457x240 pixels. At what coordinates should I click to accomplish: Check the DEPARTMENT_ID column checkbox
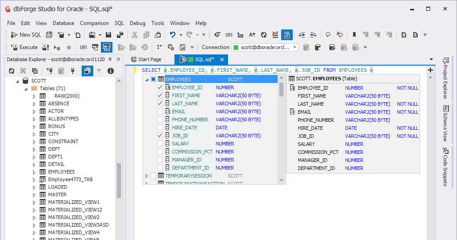[x=160, y=167]
